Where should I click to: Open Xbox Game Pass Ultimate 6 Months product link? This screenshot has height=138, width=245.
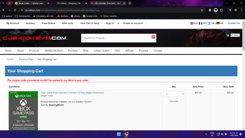[x=72, y=93]
